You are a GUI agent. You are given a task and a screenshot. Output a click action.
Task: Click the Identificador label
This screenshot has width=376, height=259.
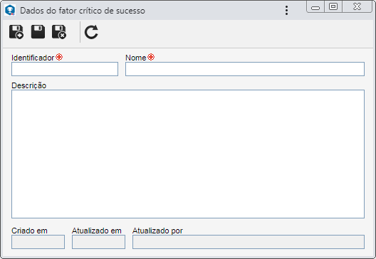pos(33,58)
